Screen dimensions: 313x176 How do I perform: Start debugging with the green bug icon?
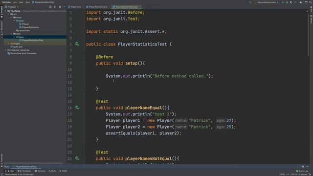(287, 2)
